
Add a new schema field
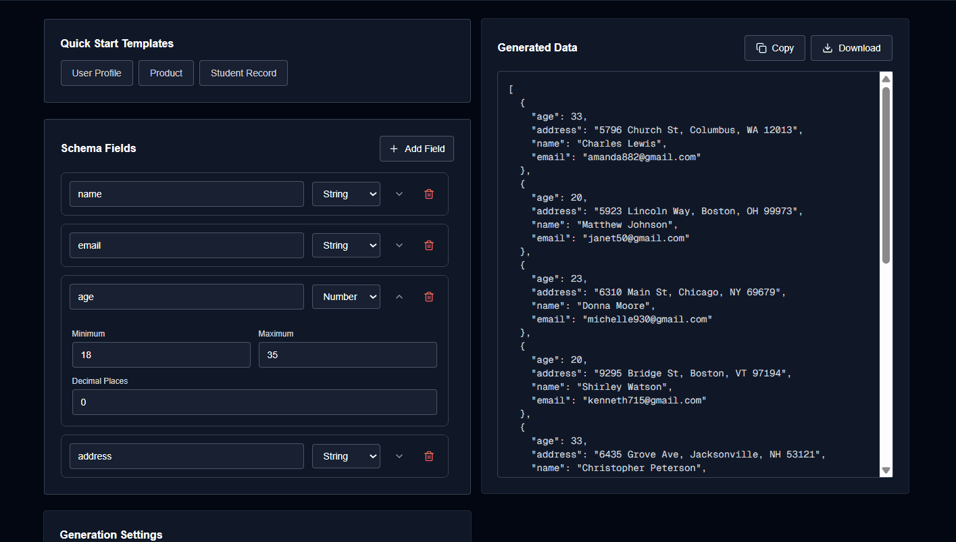tap(417, 149)
